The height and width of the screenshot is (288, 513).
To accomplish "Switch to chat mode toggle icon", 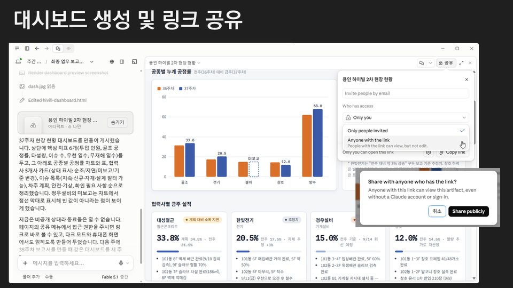I will coord(58,49).
